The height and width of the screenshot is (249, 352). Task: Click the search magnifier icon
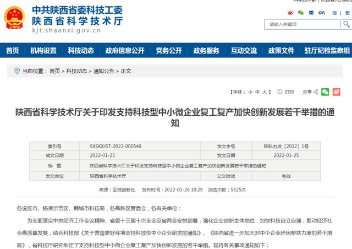click(x=346, y=24)
